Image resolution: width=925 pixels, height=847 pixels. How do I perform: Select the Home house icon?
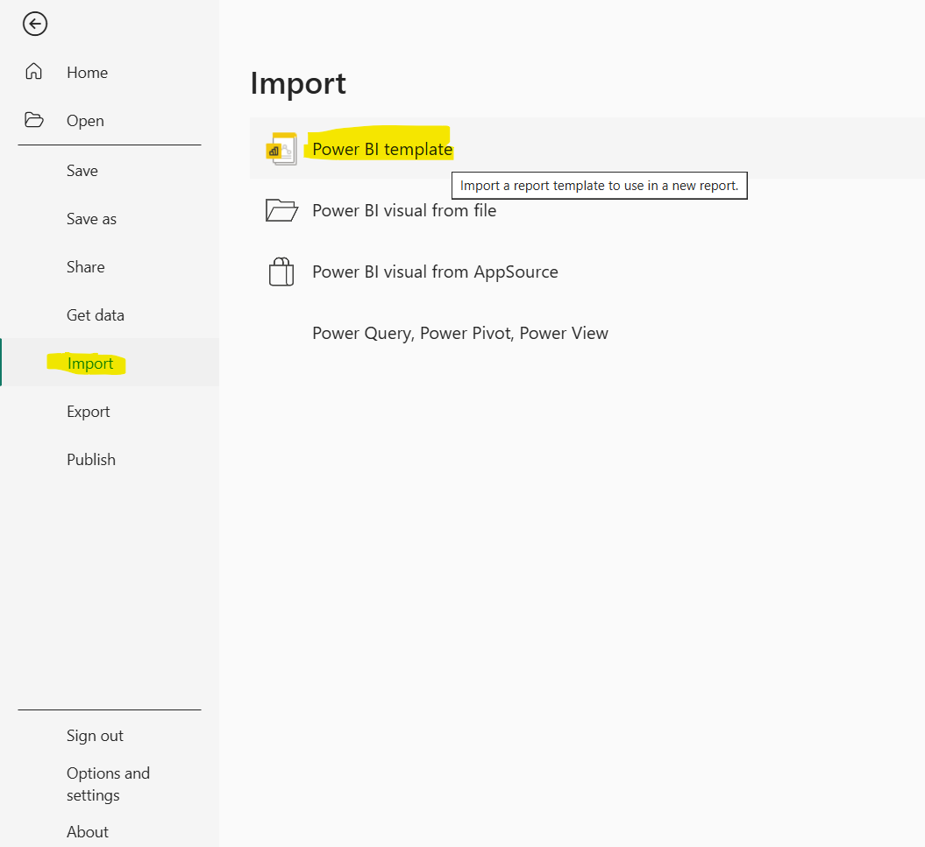pyautogui.click(x=33, y=72)
